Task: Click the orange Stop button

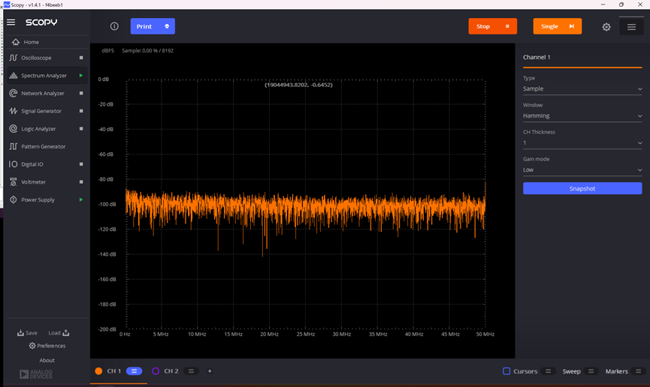Action: (x=492, y=26)
